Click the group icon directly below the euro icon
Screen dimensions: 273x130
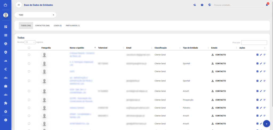(6, 78)
